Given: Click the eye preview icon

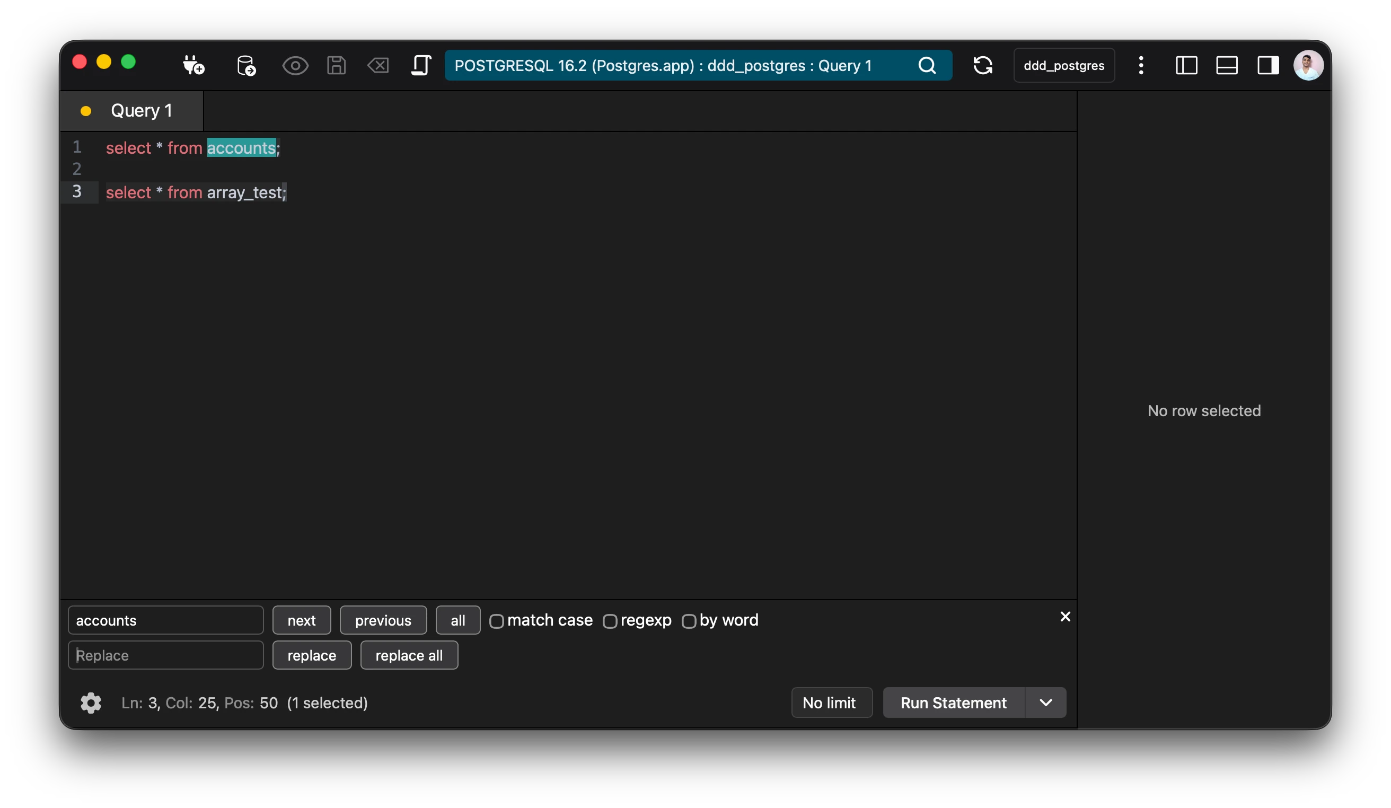Looking at the screenshot, I should (x=295, y=66).
